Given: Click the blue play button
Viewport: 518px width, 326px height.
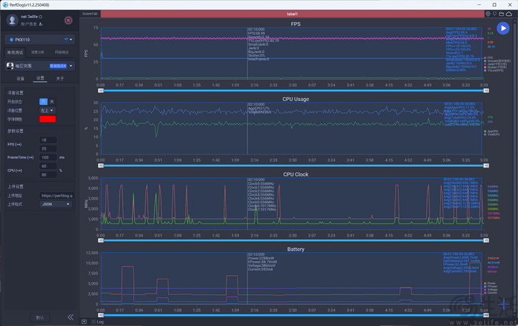Looking at the screenshot, I should 503,28.
